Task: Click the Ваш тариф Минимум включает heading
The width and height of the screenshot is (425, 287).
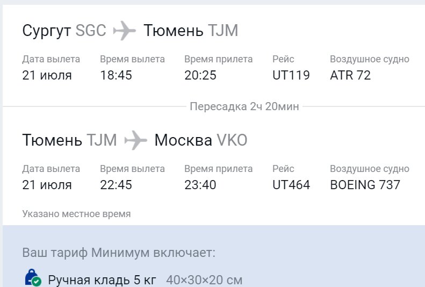Action: pyautogui.click(x=119, y=253)
